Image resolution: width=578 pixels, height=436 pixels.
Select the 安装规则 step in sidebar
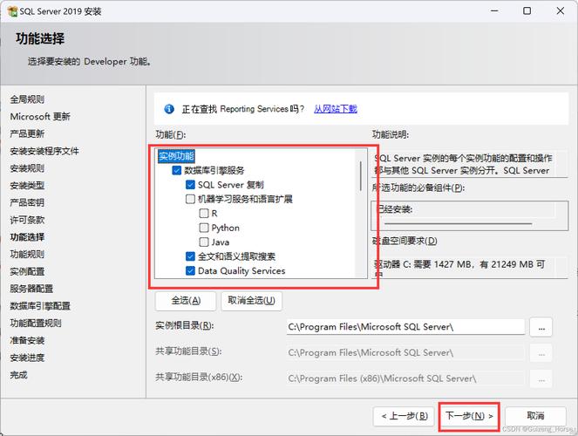click(x=27, y=168)
